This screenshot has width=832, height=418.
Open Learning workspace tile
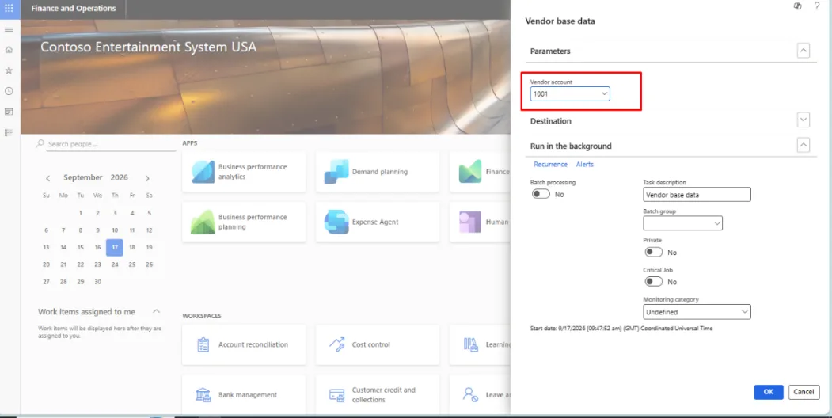pyautogui.click(x=481, y=345)
